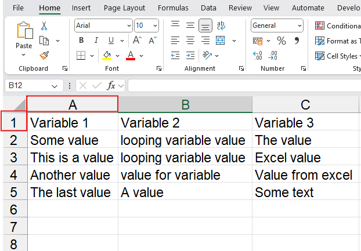Apply the Borders button
Screen dimensions: 361x251
click(81, 56)
